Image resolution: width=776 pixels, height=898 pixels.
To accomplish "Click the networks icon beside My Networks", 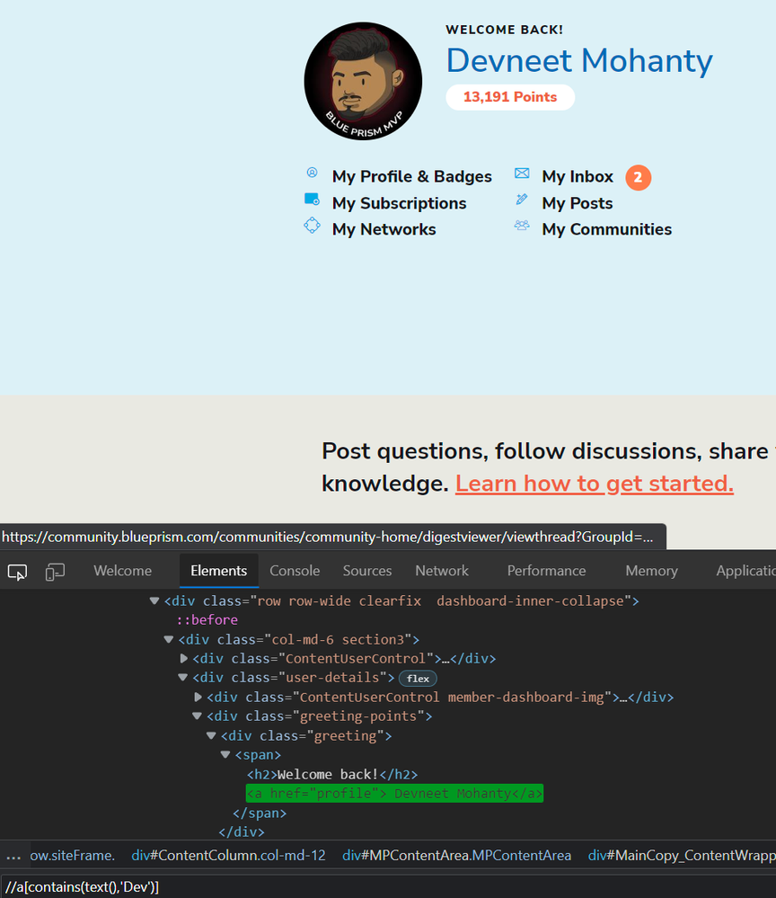I will [312, 225].
